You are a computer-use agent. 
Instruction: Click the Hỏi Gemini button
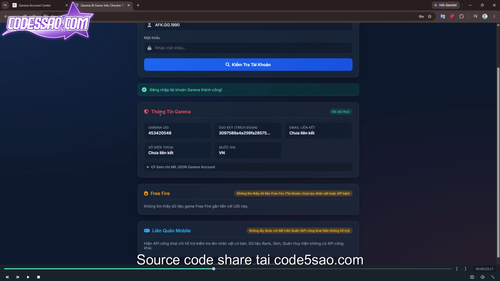446,5
